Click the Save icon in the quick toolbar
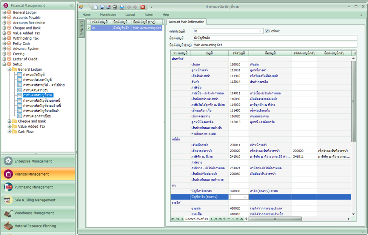Viewport: 368px width, 235px height. [102, 7]
